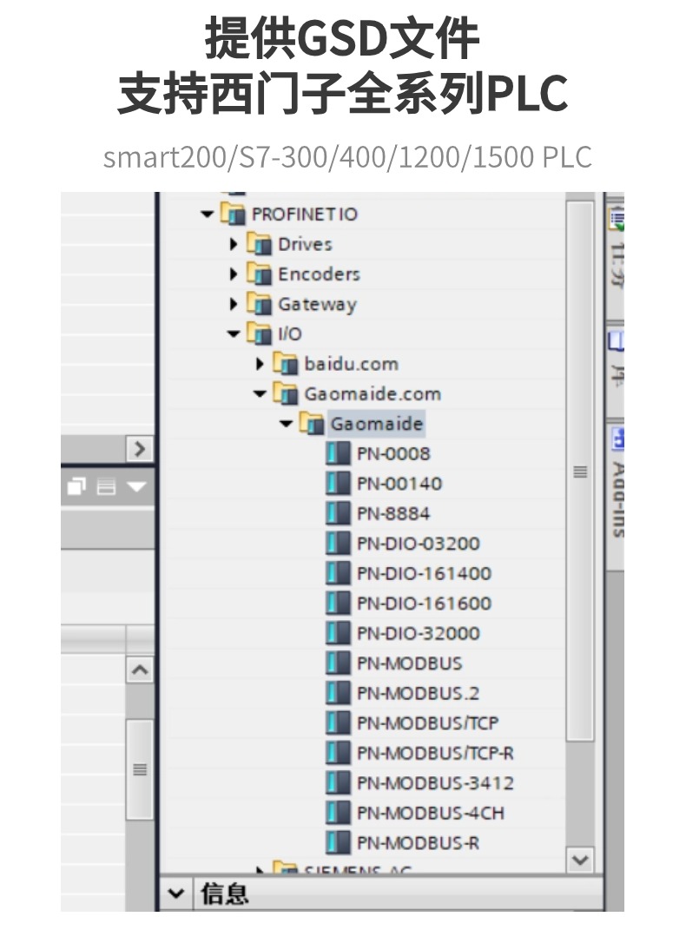Select the PN-MODBUS device entry
Viewport: 686px width, 943px height.
pyautogui.click(x=410, y=663)
